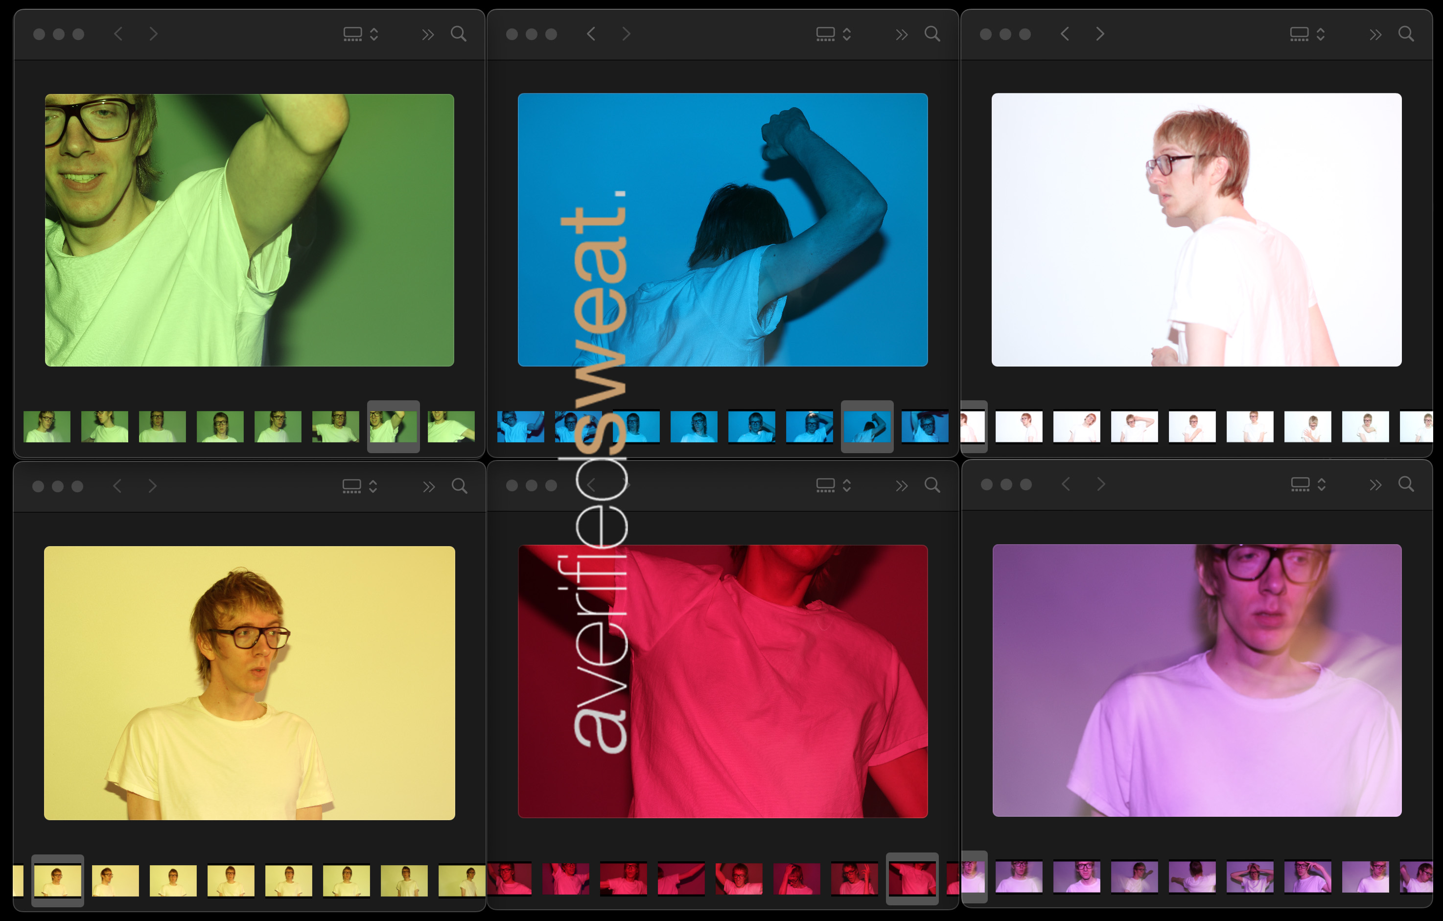Go back in the yellow photo window
This screenshot has height=921, width=1443.
coord(117,486)
